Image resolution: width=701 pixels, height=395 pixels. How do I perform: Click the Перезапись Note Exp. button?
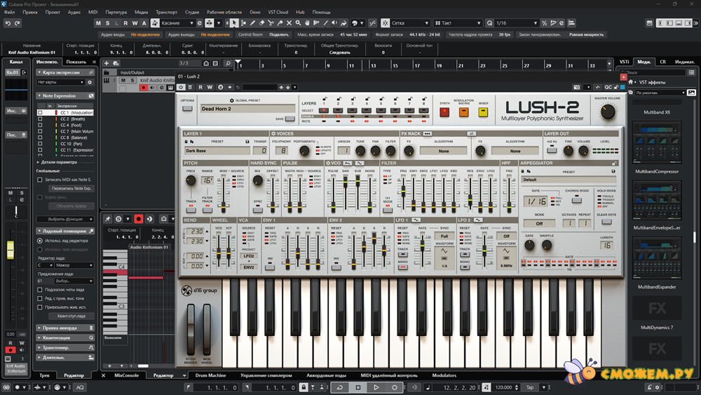[71, 189]
